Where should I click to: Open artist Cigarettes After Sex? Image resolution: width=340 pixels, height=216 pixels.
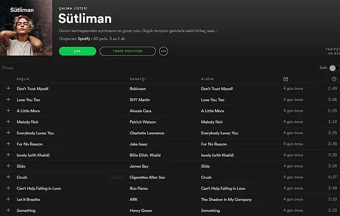coord(147,177)
